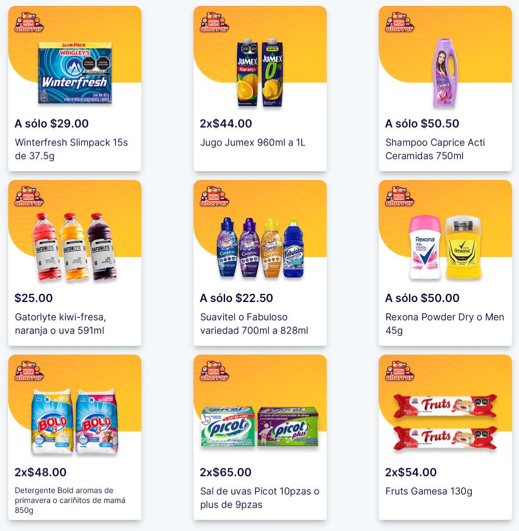Open the Jumex juice cartons image

pyautogui.click(x=260, y=73)
